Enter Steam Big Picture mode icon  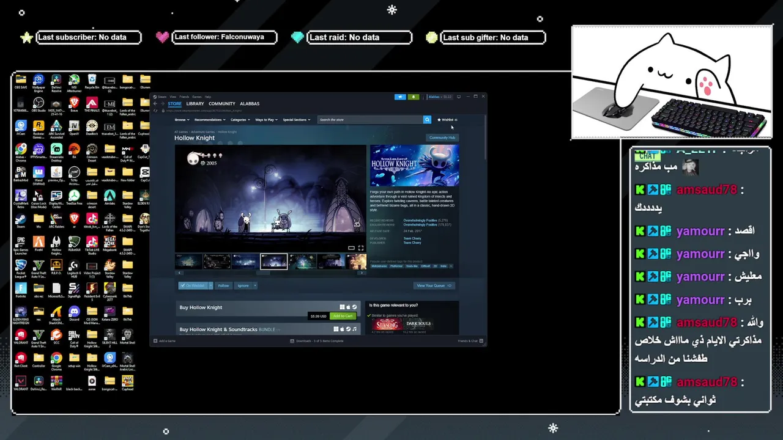click(459, 97)
